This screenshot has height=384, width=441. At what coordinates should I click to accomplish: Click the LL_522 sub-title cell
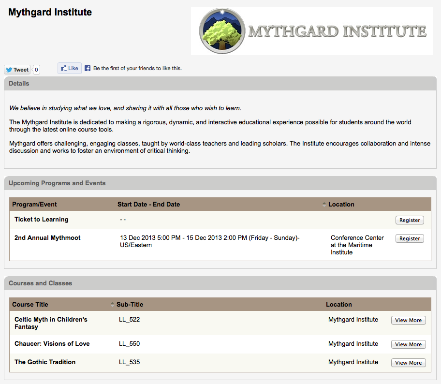point(130,320)
